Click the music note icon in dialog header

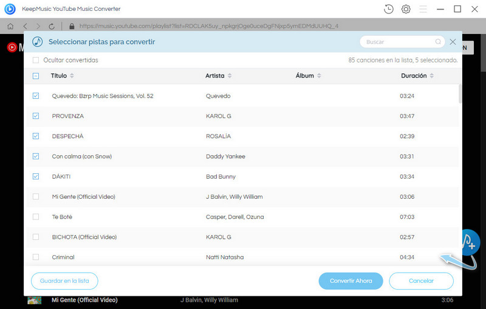[x=38, y=42]
